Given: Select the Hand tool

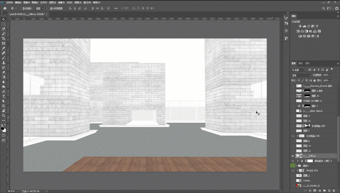Looking at the screenshot, I should [4, 111].
